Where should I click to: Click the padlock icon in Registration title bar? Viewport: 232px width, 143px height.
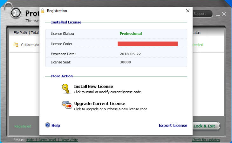43,11
